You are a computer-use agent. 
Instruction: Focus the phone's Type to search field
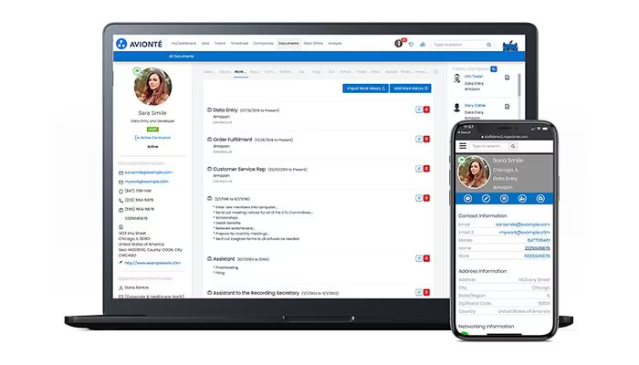click(x=489, y=146)
